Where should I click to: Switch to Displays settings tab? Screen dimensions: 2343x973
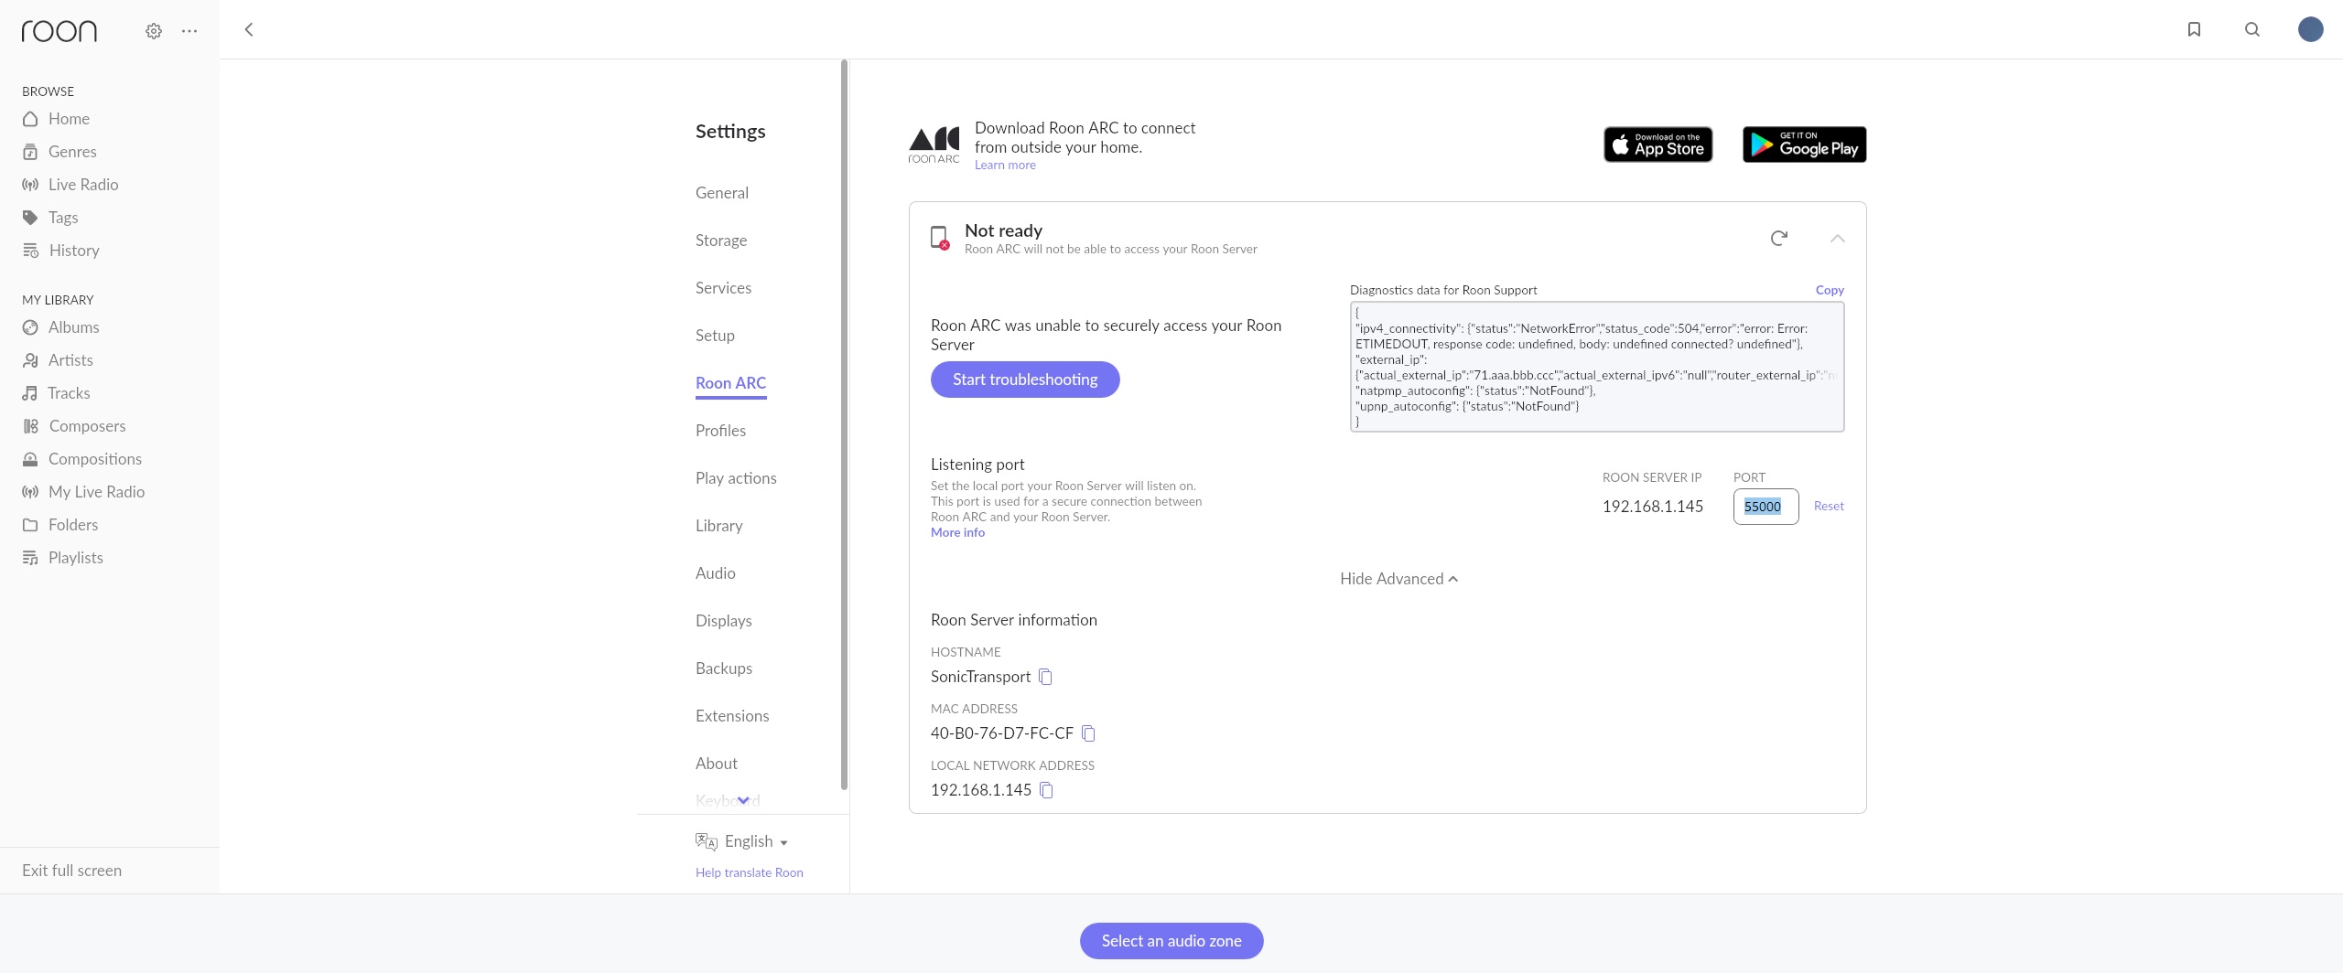[724, 621]
